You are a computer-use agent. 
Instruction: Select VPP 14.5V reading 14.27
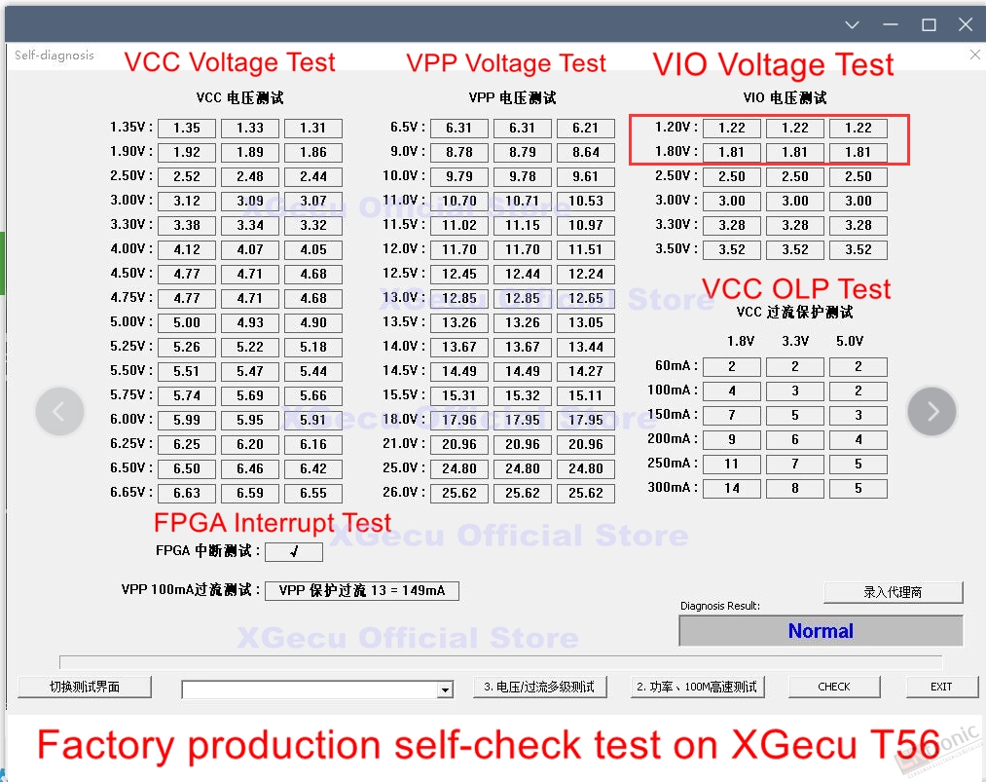pyautogui.click(x=585, y=372)
